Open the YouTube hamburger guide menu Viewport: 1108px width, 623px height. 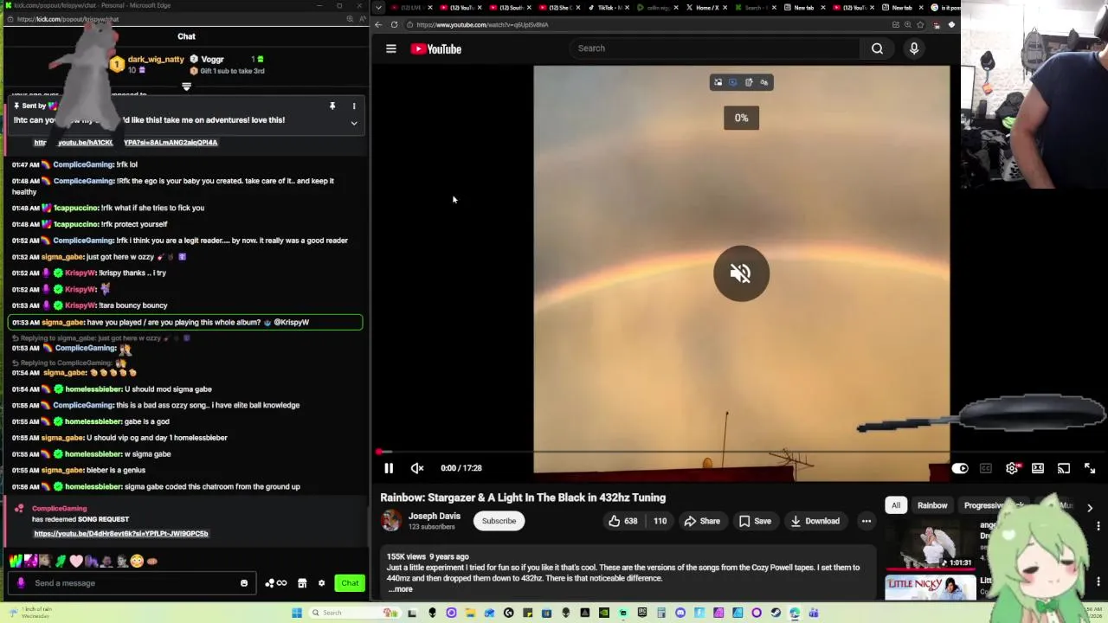click(391, 49)
